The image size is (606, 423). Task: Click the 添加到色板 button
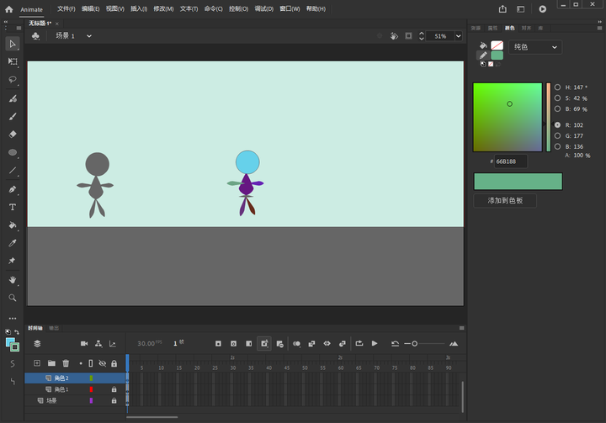click(x=505, y=200)
